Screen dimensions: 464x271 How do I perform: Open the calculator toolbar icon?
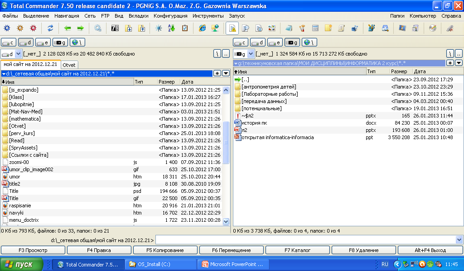(315, 28)
